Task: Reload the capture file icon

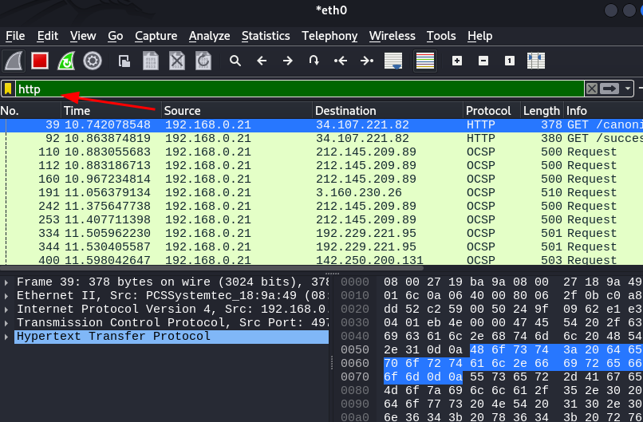Action: (203, 61)
